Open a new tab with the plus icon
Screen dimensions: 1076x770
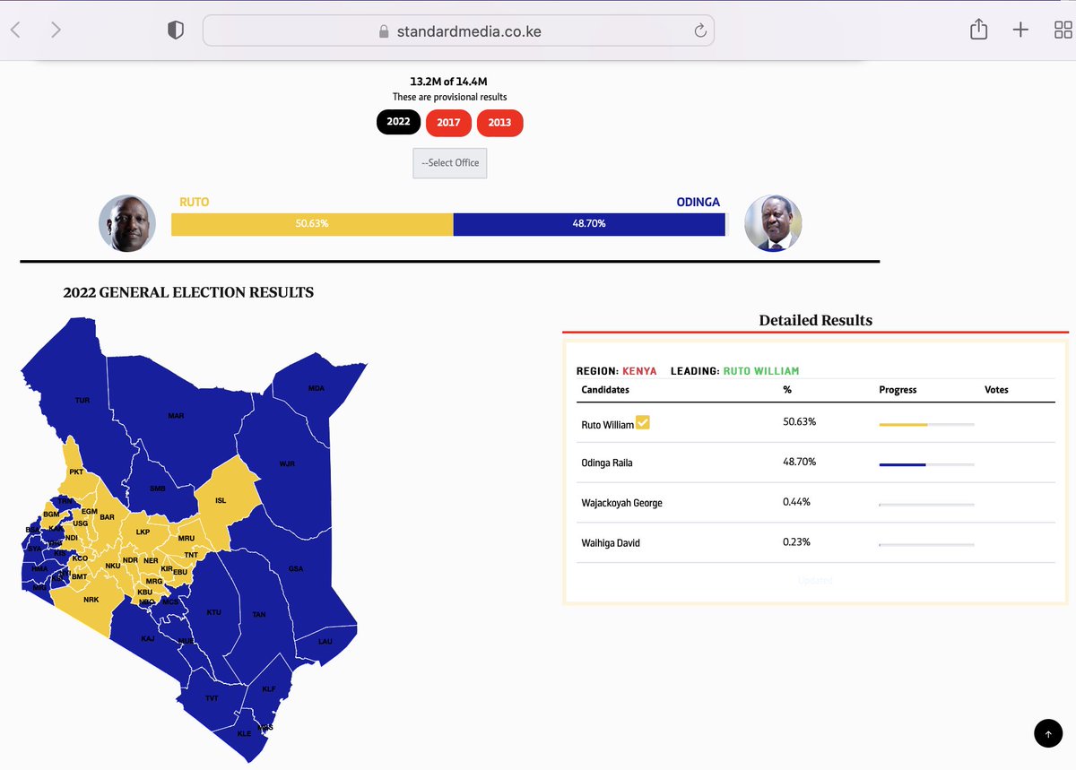[1020, 30]
